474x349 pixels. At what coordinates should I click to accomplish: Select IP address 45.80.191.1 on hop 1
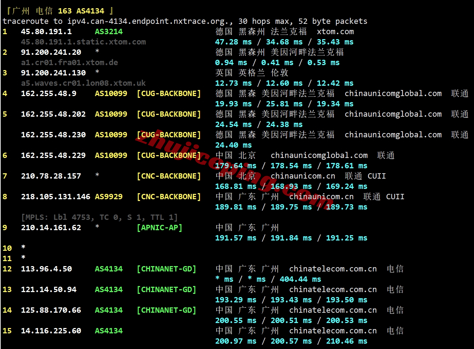(46, 32)
